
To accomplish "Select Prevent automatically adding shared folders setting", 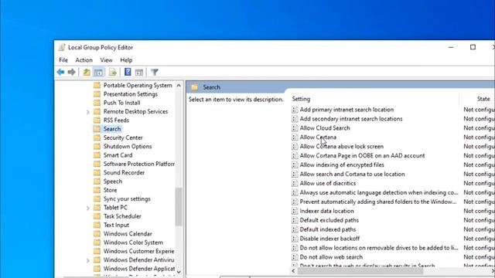I will point(378,202).
